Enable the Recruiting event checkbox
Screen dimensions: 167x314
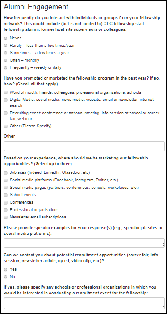6,113
